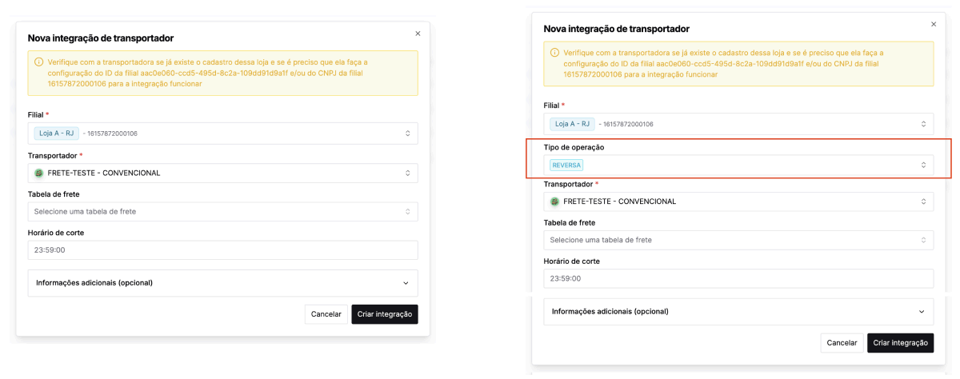The width and height of the screenshot is (960, 379).
Task: Open Transportador dropdown in the left dialog
Action: tap(222, 173)
